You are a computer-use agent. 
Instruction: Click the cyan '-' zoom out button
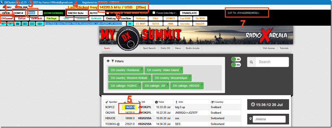[x=32, y=24]
